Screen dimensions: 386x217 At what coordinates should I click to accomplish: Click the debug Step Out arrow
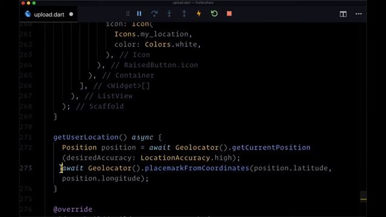pos(184,14)
